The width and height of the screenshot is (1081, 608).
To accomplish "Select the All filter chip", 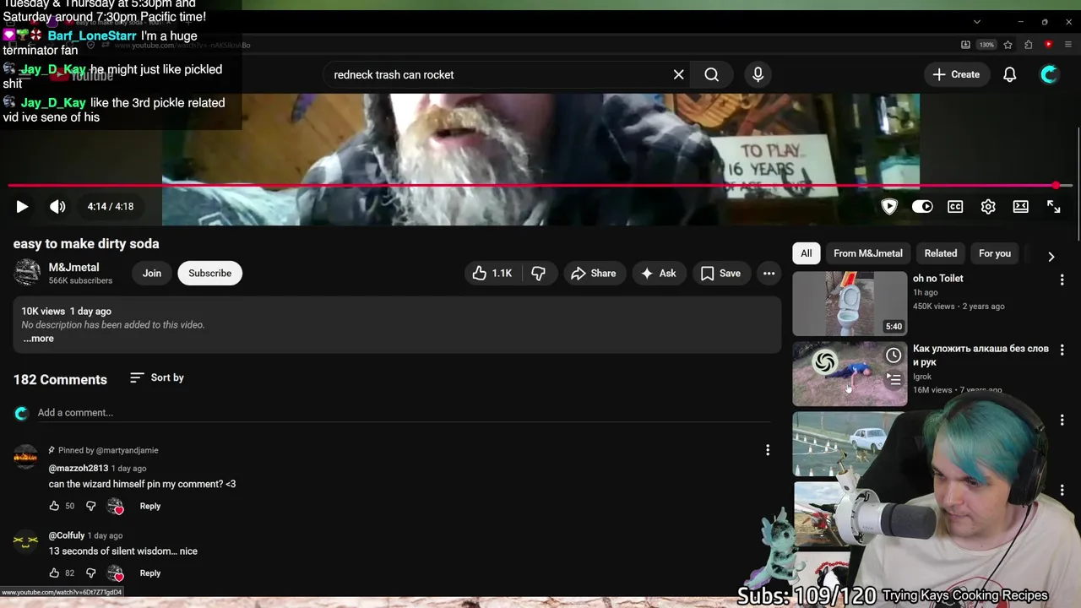I will (807, 253).
